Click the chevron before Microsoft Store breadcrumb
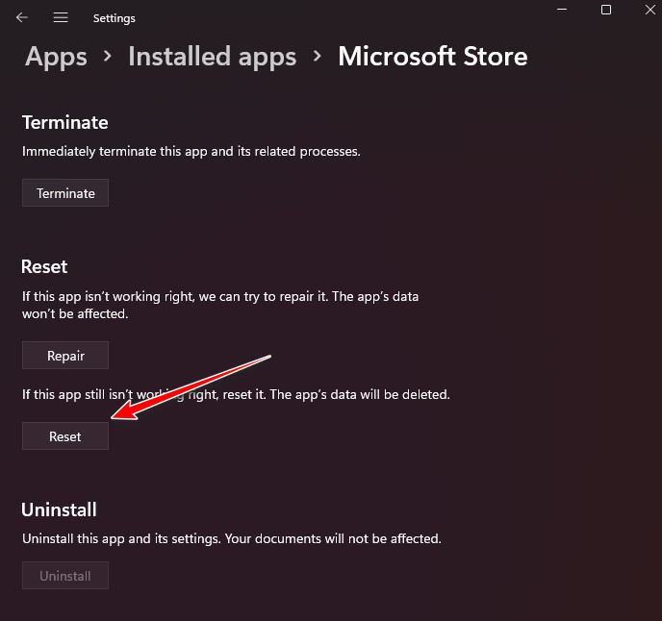The height and width of the screenshot is (621, 662). pyautogui.click(x=317, y=57)
